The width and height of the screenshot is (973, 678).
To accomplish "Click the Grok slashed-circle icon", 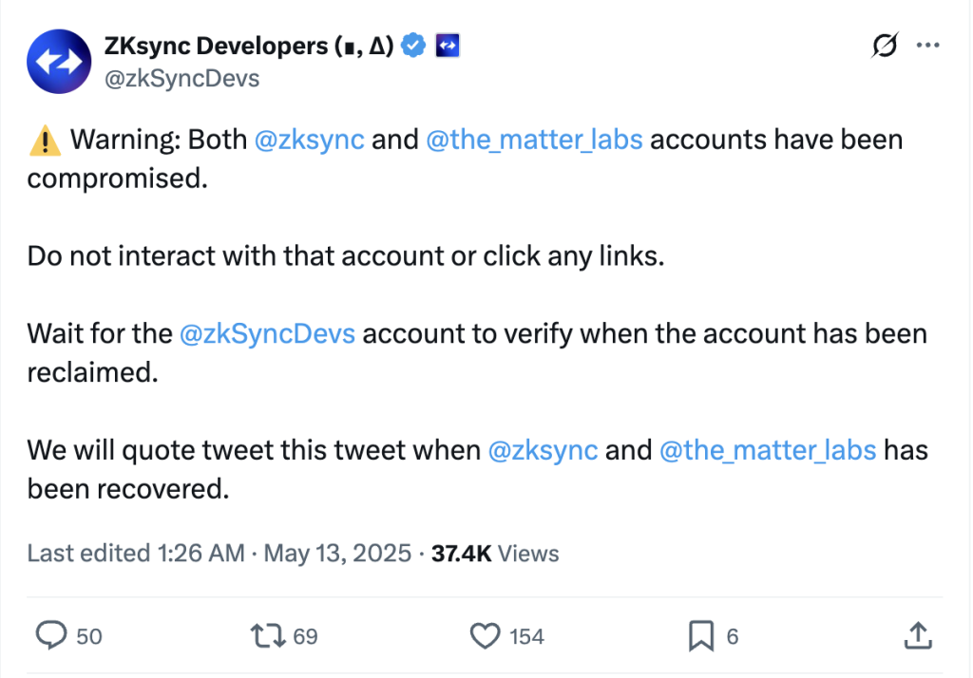I will [x=884, y=46].
